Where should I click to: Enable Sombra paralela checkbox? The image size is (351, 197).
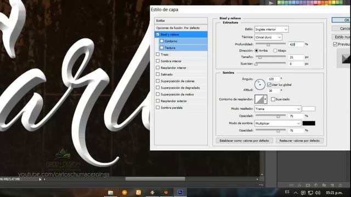coord(157,108)
